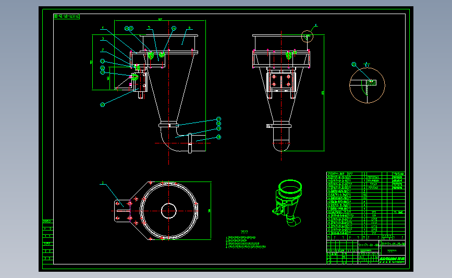Click row 6 in the parts list
The height and width of the screenshot is (278, 452).
(x=365, y=215)
